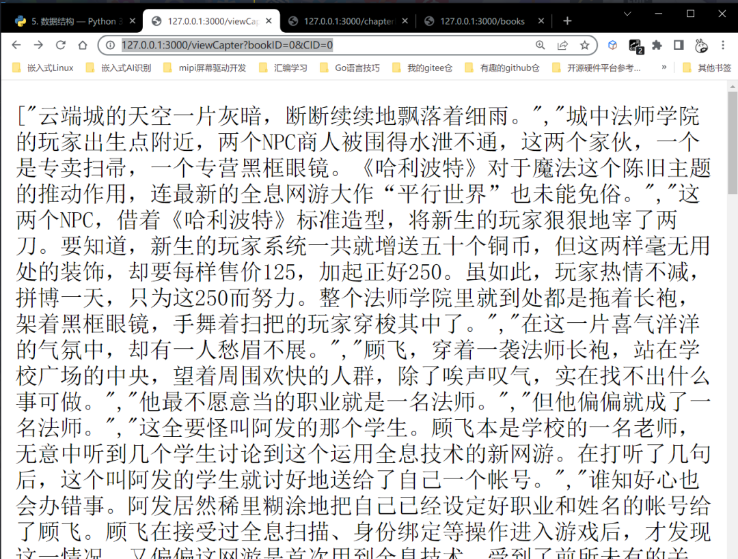Open the blue cube extension
738x559 pixels.
[x=612, y=45]
